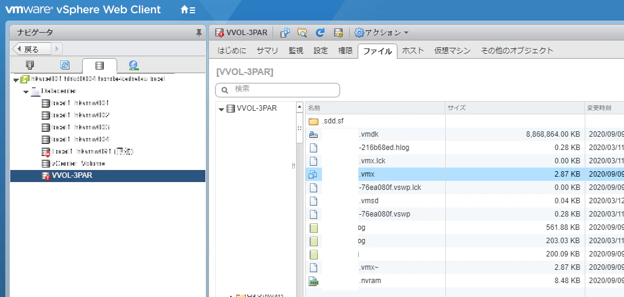Viewport: 624px width, 297px height.
Task: Click the log icon in 200.09 KB row
Action: (314, 254)
